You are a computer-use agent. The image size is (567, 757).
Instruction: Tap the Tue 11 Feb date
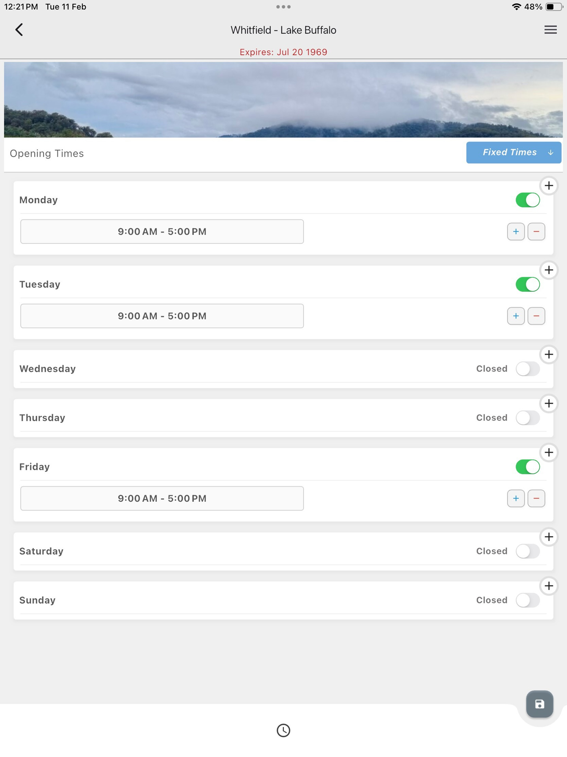[x=66, y=7]
